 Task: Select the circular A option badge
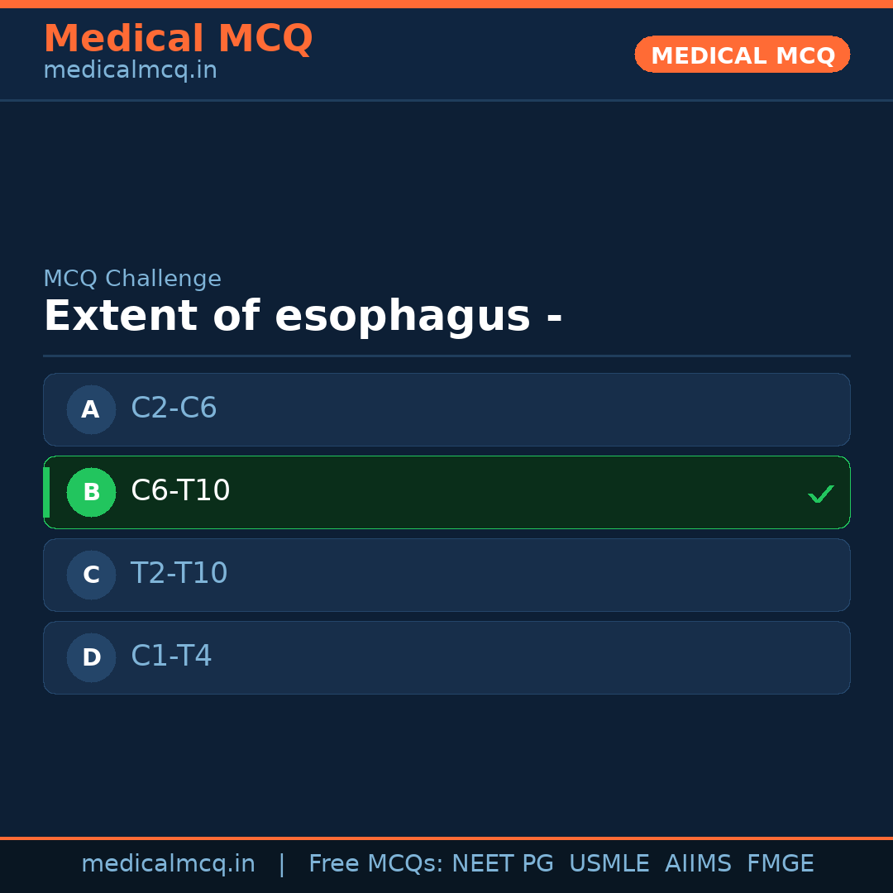click(x=91, y=409)
